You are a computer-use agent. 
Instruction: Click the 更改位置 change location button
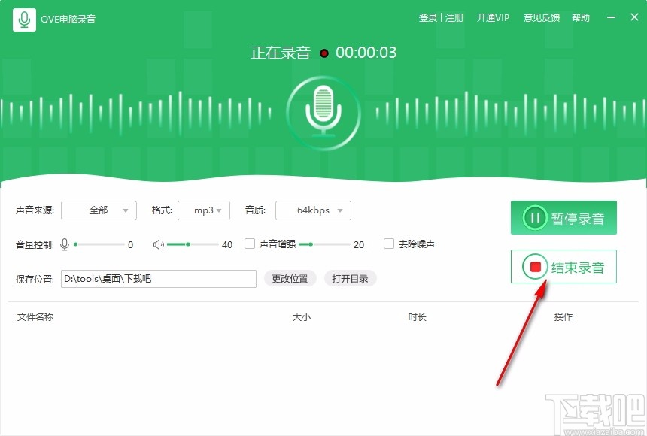tap(290, 278)
